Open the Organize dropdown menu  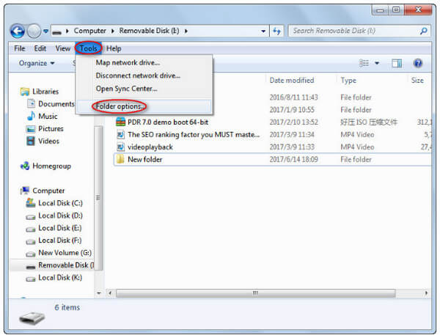(x=37, y=64)
